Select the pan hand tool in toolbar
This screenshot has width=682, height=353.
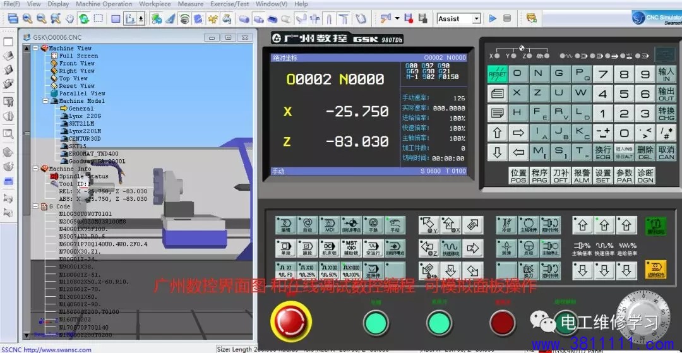[x=69, y=18]
